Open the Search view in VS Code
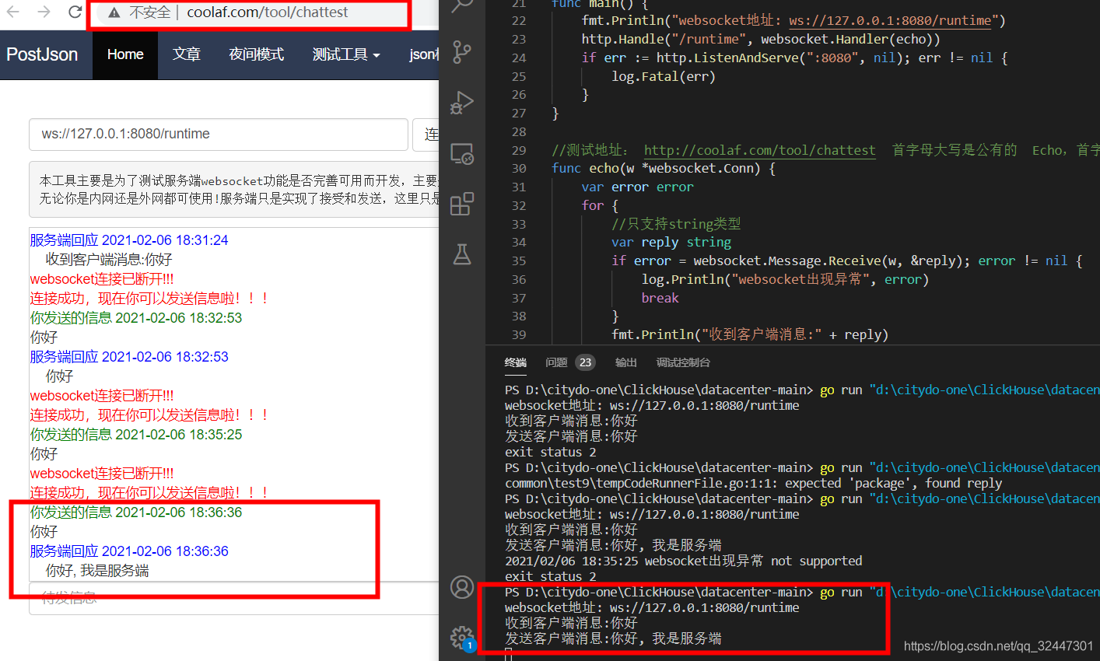The width and height of the screenshot is (1100, 661). click(x=462, y=5)
